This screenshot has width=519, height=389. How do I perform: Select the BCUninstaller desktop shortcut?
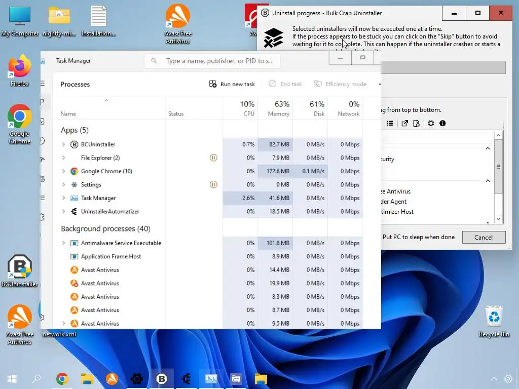tap(20, 271)
